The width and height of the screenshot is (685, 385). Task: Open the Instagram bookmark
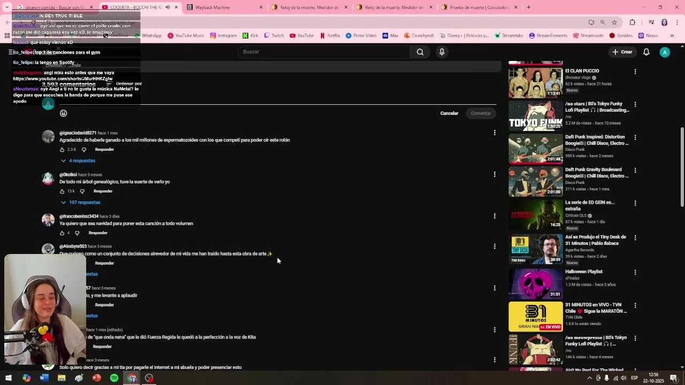coord(223,36)
